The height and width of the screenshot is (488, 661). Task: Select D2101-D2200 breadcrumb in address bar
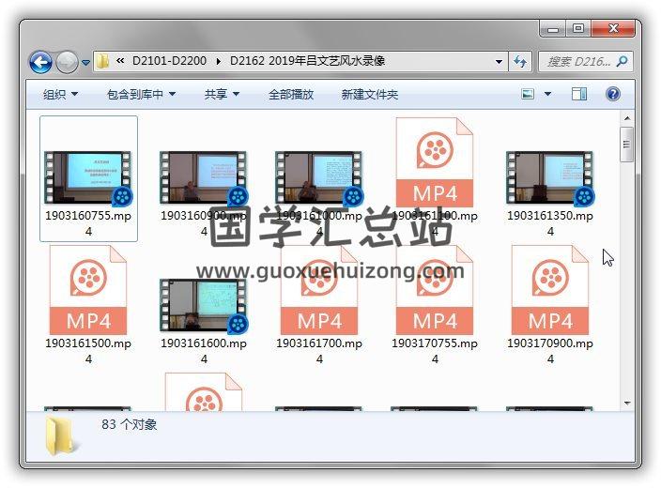tap(169, 61)
